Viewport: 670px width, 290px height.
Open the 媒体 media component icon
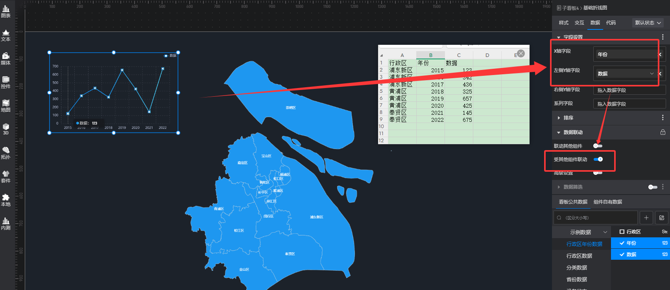tap(6, 59)
